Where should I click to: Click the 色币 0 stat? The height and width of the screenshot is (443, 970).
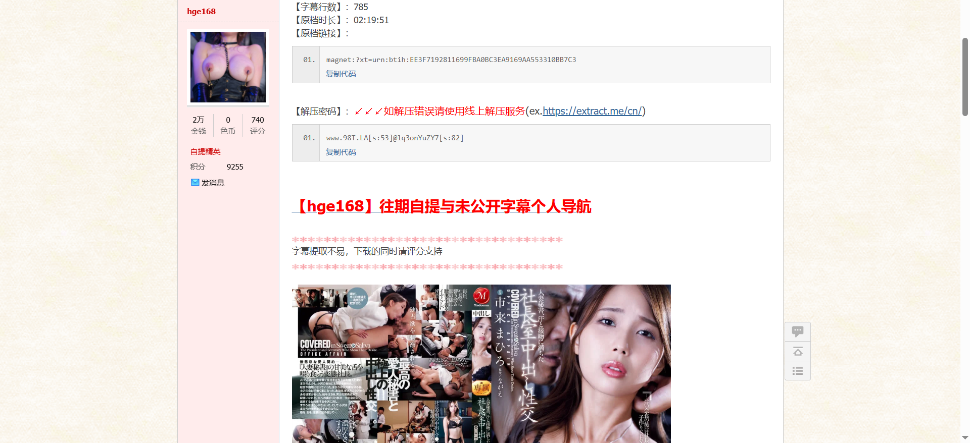point(228,125)
